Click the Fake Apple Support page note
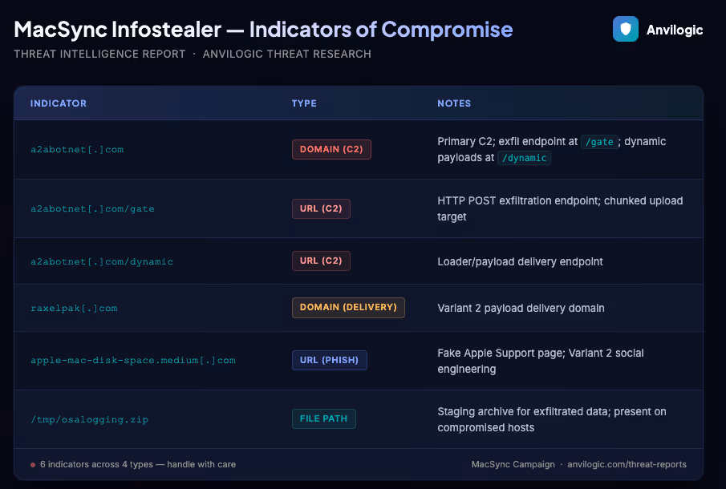Viewport: 726px width, 489px height. click(x=541, y=361)
